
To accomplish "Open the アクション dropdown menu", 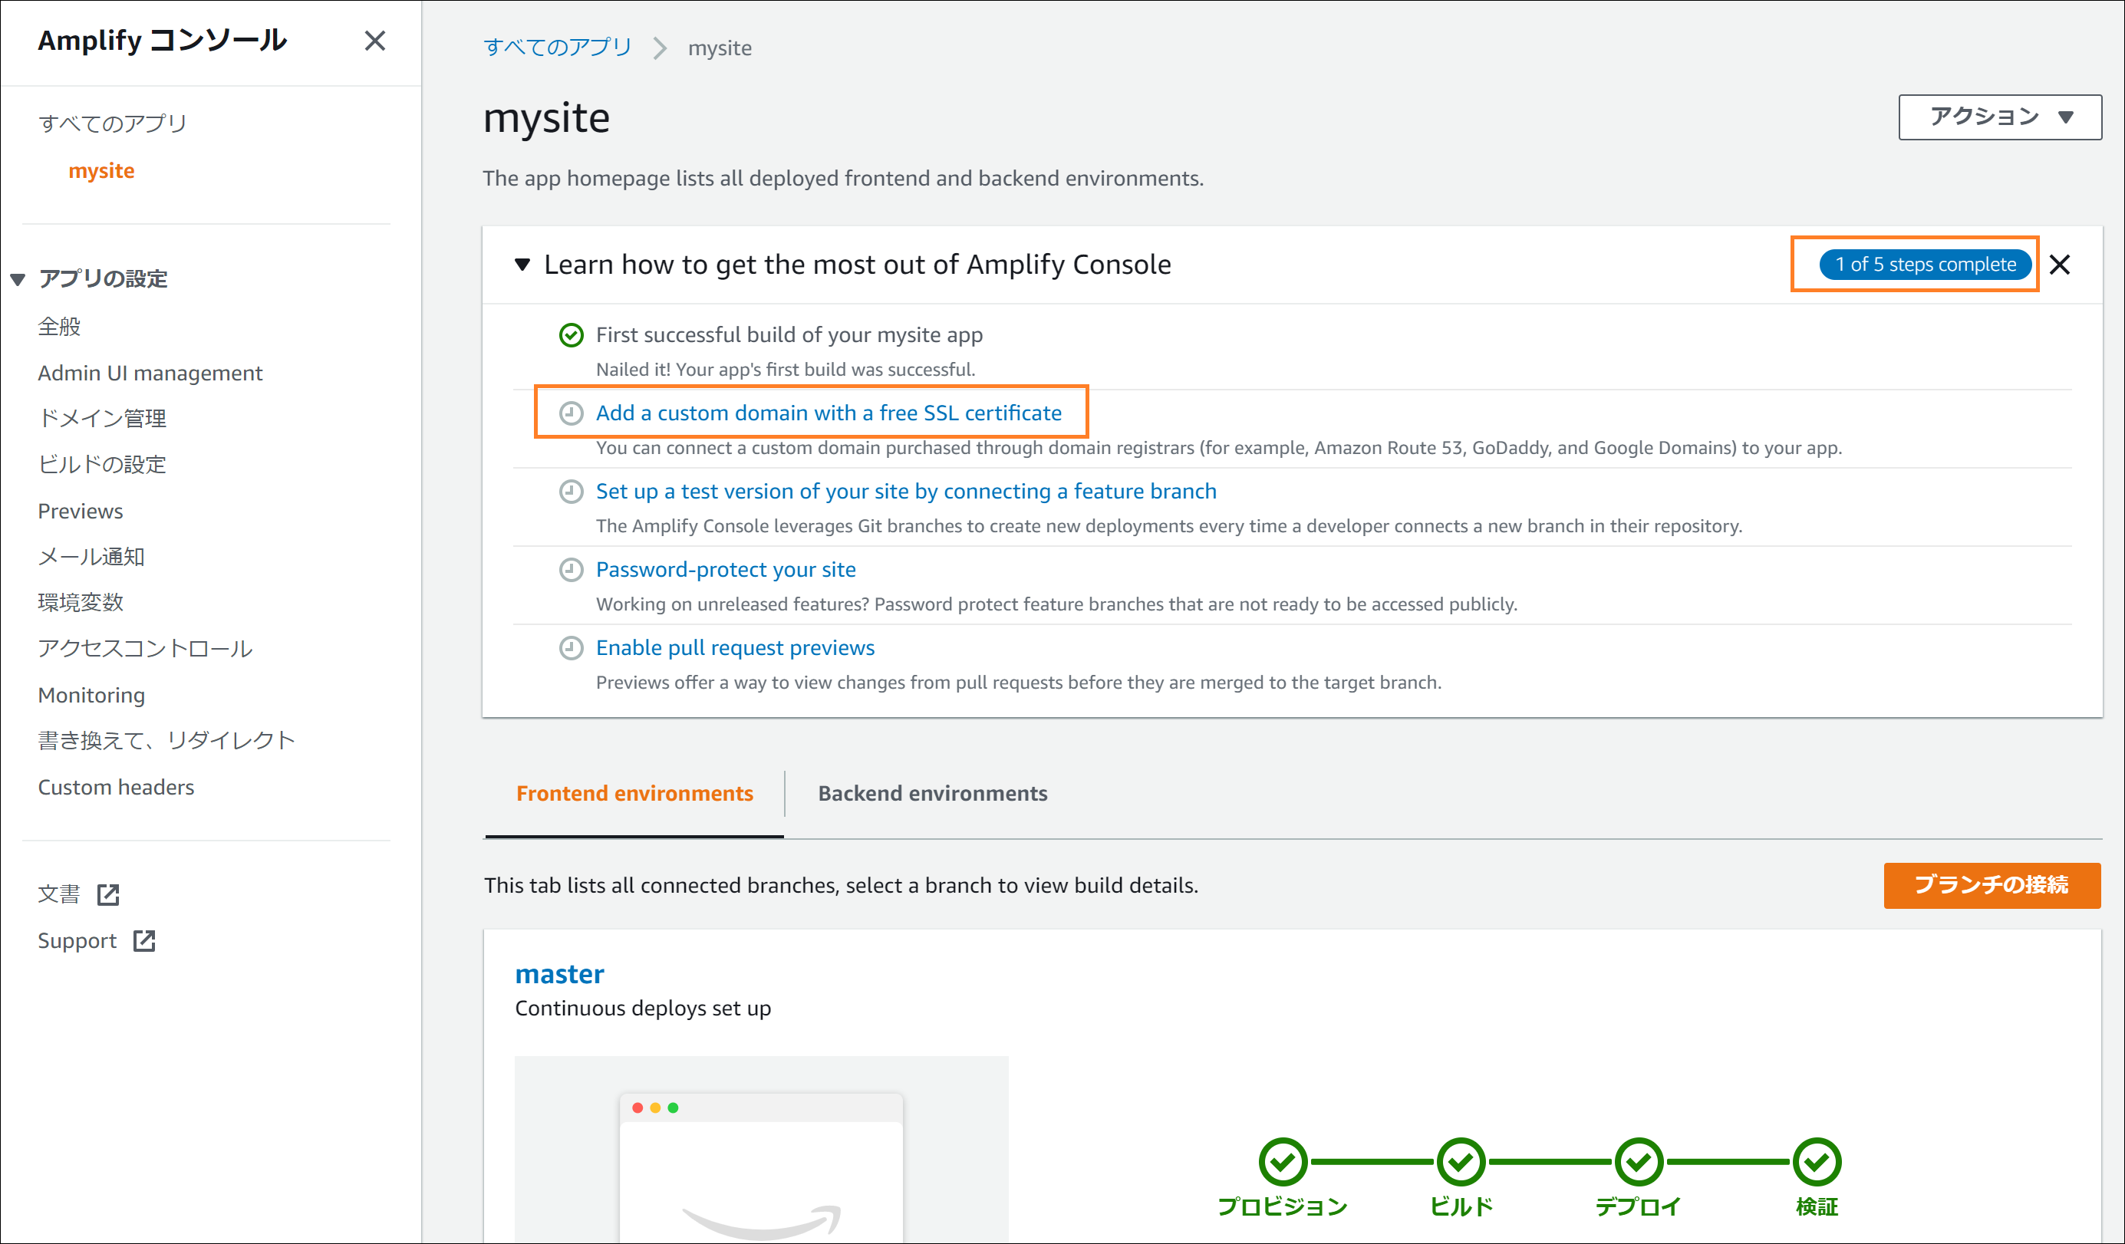I will pyautogui.click(x=2000, y=117).
